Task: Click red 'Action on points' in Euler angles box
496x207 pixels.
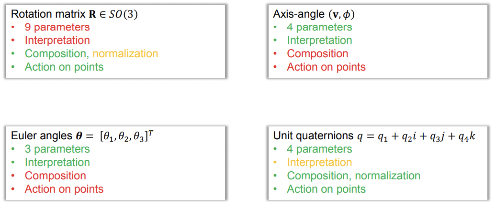Action: (64, 189)
